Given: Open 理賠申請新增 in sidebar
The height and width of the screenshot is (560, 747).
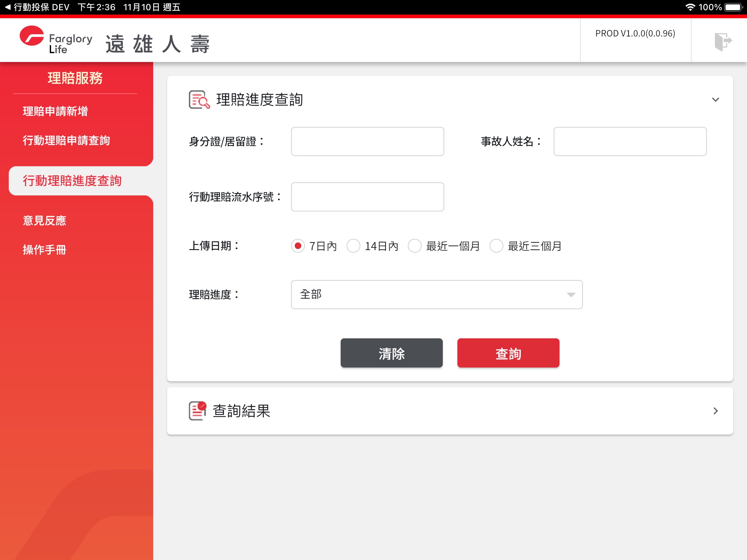Looking at the screenshot, I should [55, 111].
